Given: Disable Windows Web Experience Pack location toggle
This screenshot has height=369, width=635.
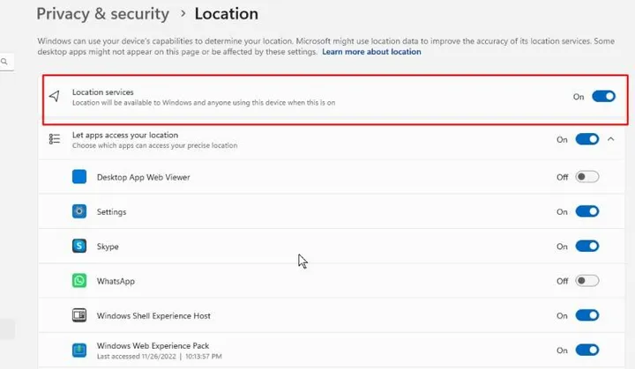Looking at the screenshot, I should click(586, 350).
